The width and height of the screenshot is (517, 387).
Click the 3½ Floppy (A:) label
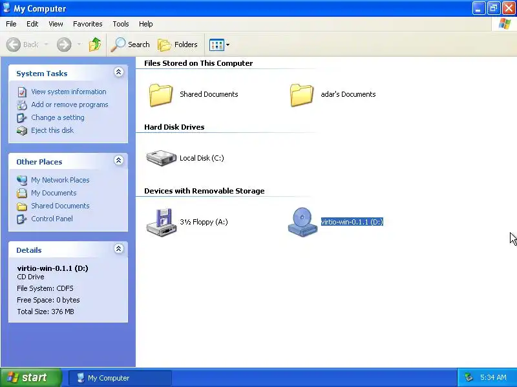[x=204, y=222]
